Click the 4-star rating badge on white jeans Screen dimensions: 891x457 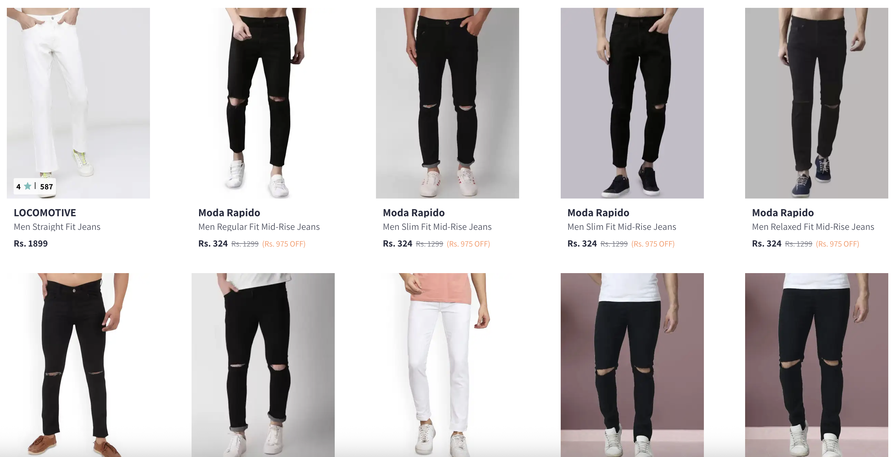pos(34,187)
